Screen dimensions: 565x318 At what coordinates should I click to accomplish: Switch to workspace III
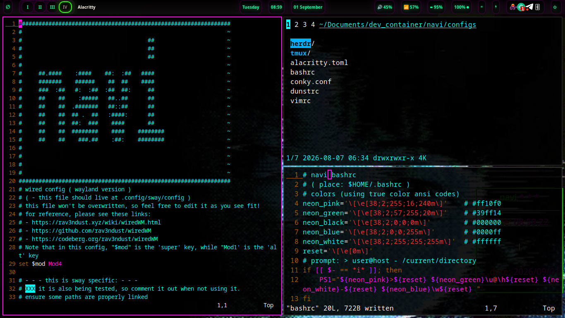(53, 7)
